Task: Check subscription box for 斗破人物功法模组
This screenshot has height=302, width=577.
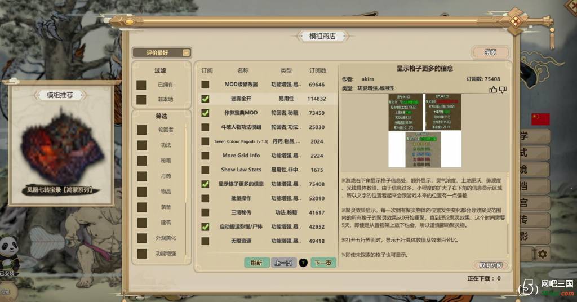Action: point(205,127)
